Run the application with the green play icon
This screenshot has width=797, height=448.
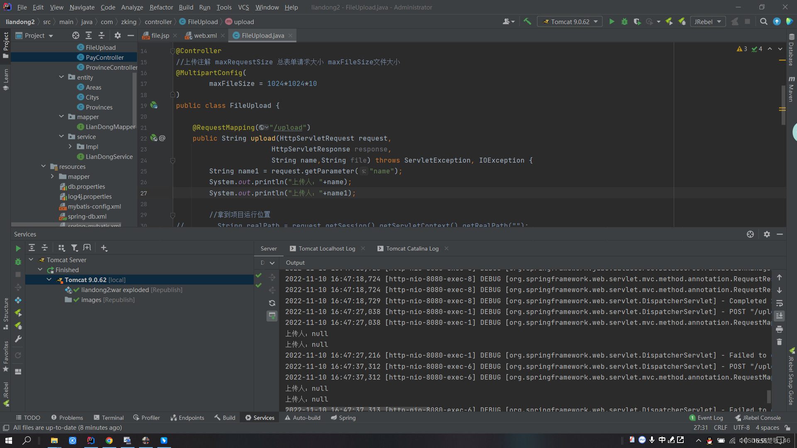[x=612, y=21]
